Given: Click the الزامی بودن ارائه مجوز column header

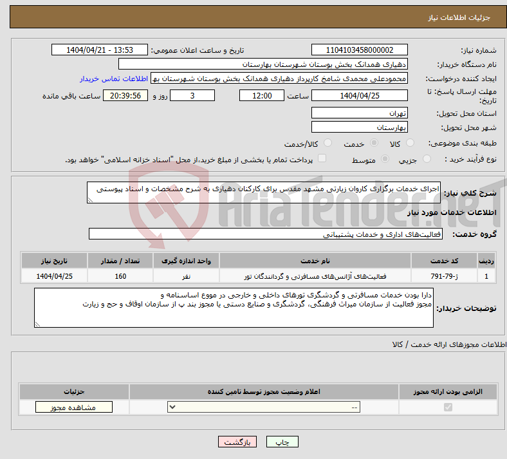Looking at the screenshot, I should (x=448, y=391).
